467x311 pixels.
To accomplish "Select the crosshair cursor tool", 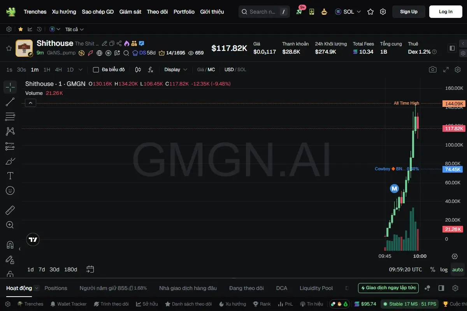I will (x=10, y=87).
